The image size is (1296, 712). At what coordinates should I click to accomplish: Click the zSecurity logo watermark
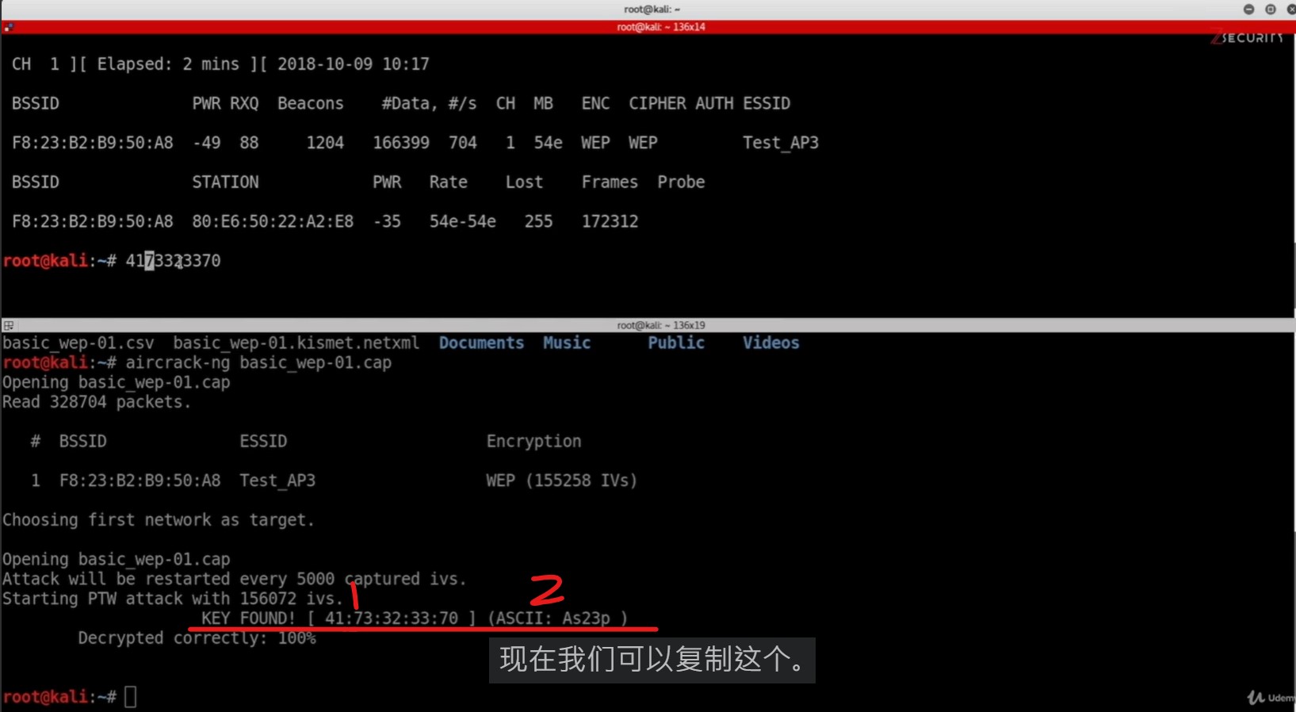coord(1248,37)
